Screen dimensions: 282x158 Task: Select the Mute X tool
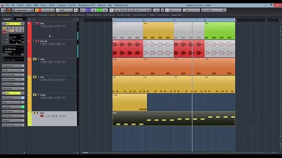pyautogui.click(x=130, y=10)
